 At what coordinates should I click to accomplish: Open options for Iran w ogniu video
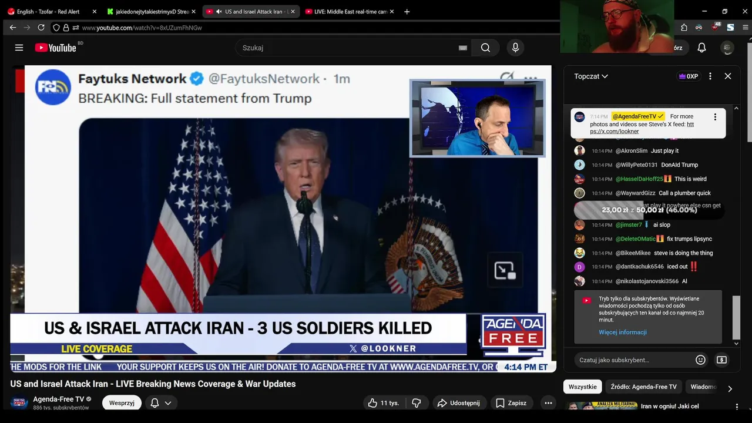[737, 407]
